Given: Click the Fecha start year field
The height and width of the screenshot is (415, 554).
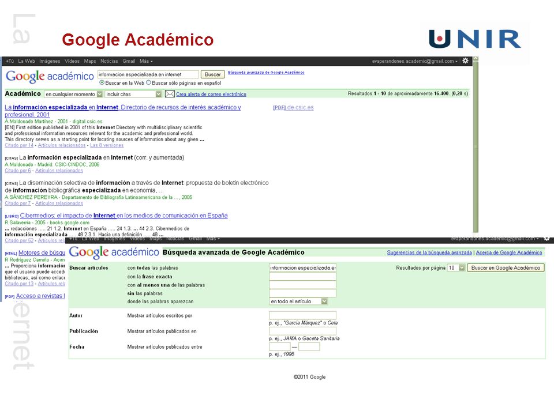Looking at the screenshot, I should click(x=279, y=346).
